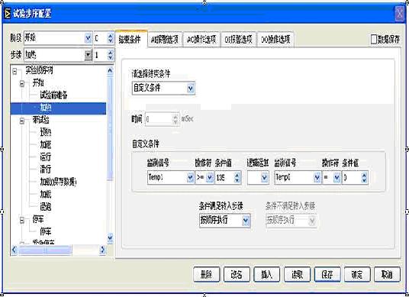Open the Temp0 监测信号 dropdown
The height and width of the screenshot is (297, 409).
click(317, 178)
